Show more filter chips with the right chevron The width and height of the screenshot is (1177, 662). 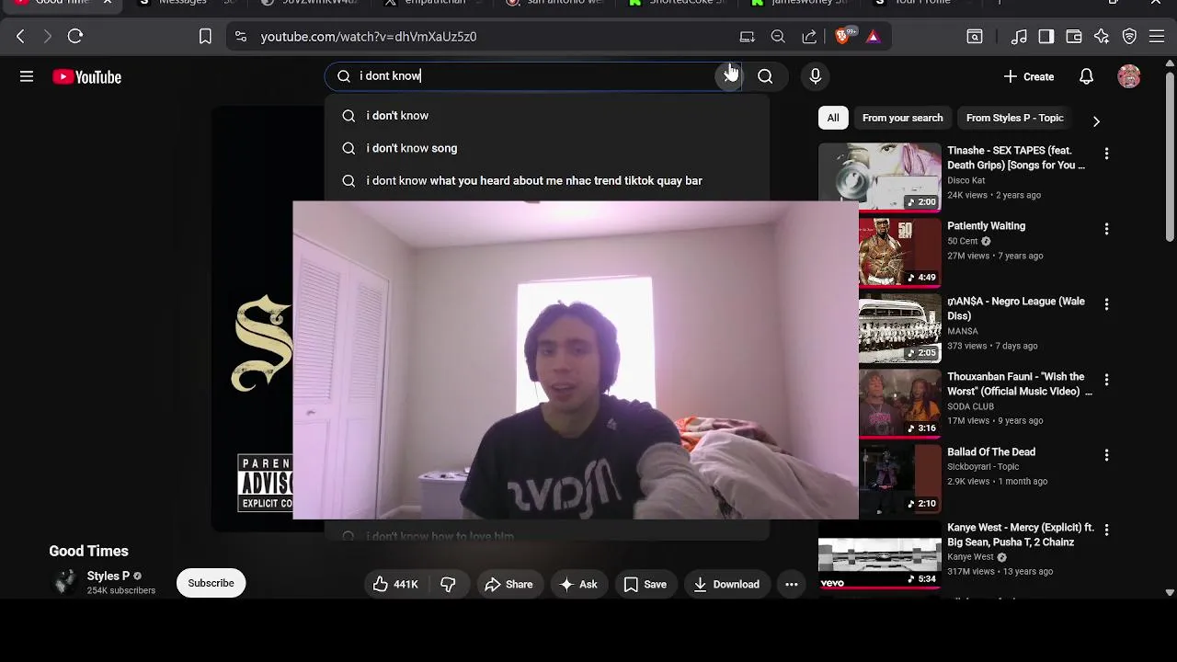(x=1095, y=120)
